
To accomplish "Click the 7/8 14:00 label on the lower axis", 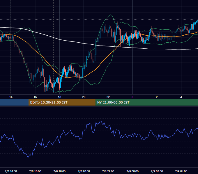I will (11, 171).
